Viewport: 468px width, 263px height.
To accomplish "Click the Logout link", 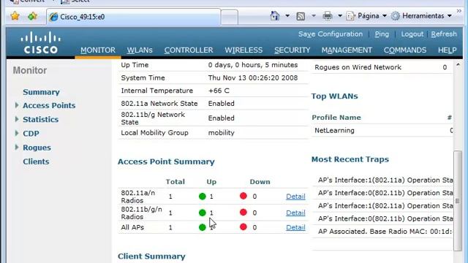I will [412, 34].
